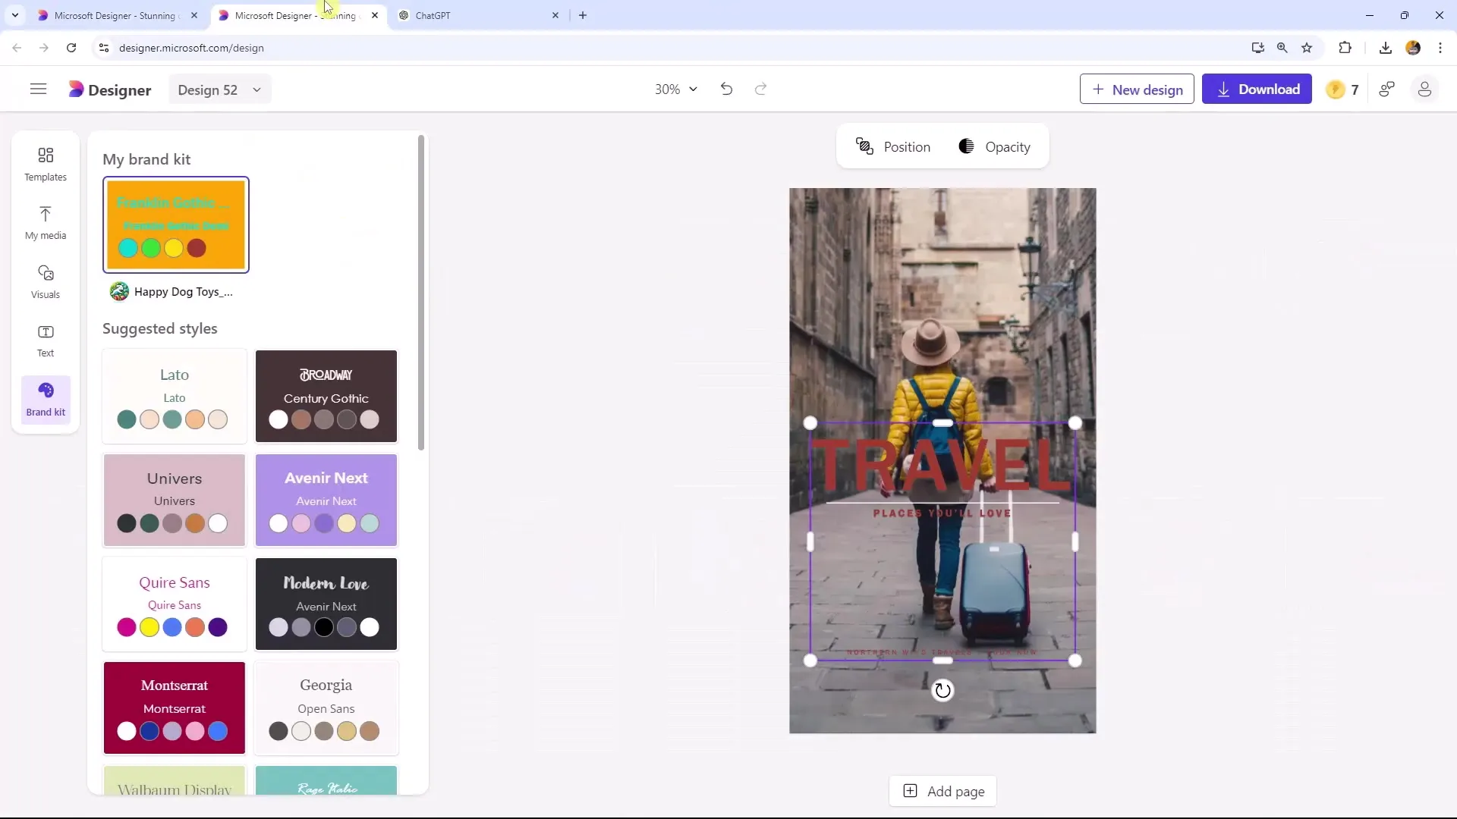Click the brand kit panel scrollbar

(x=421, y=292)
